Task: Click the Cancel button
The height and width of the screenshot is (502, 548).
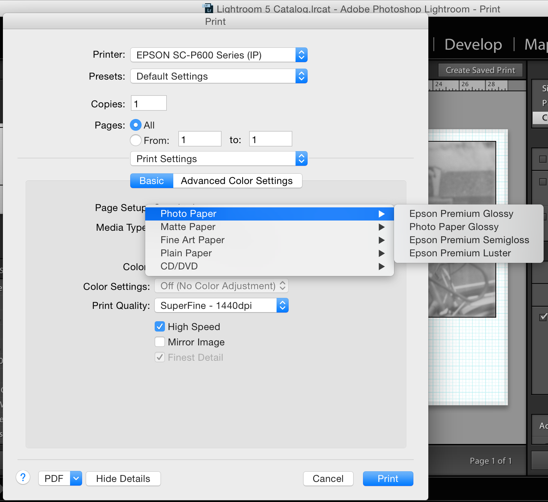Action: tap(328, 479)
